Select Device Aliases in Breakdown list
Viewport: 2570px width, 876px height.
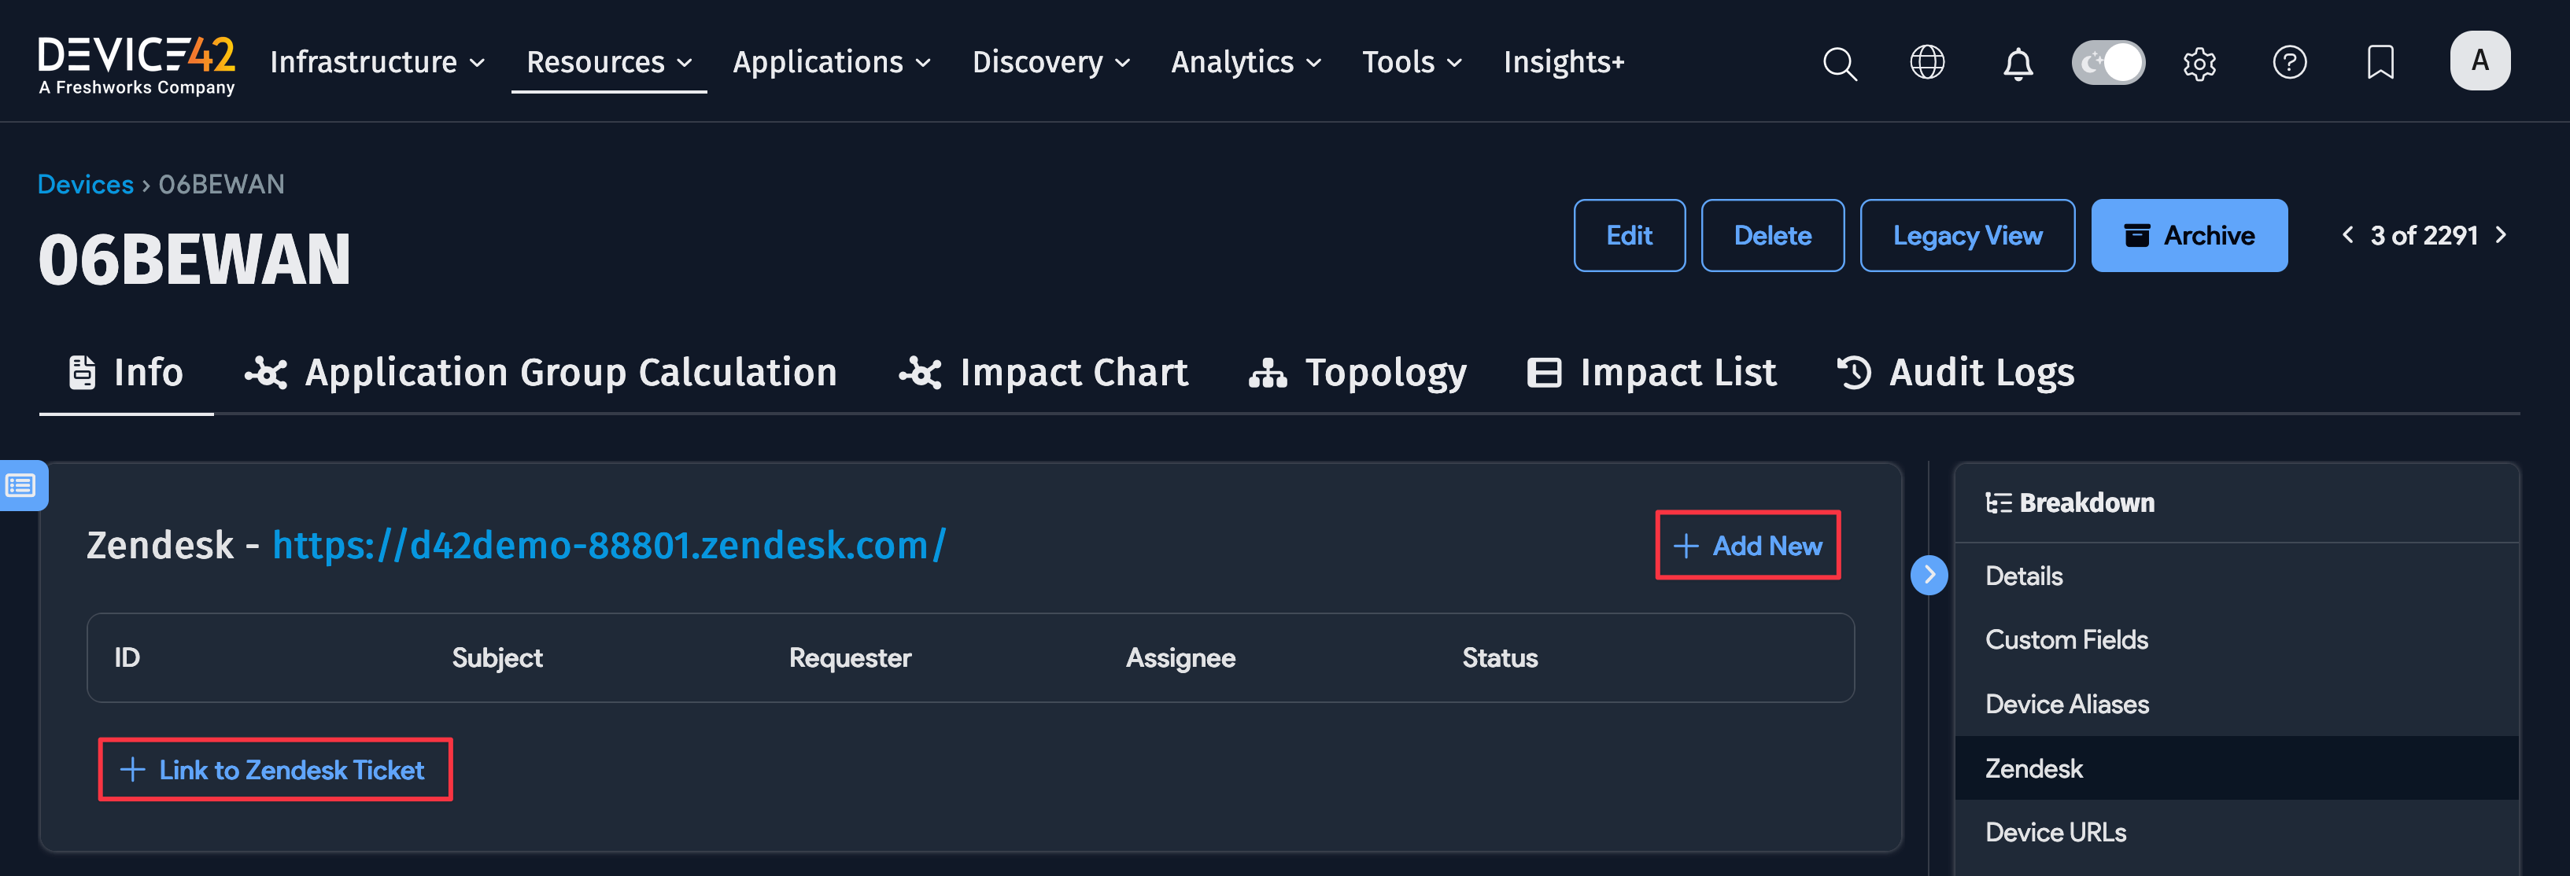(x=2066, y=704)
